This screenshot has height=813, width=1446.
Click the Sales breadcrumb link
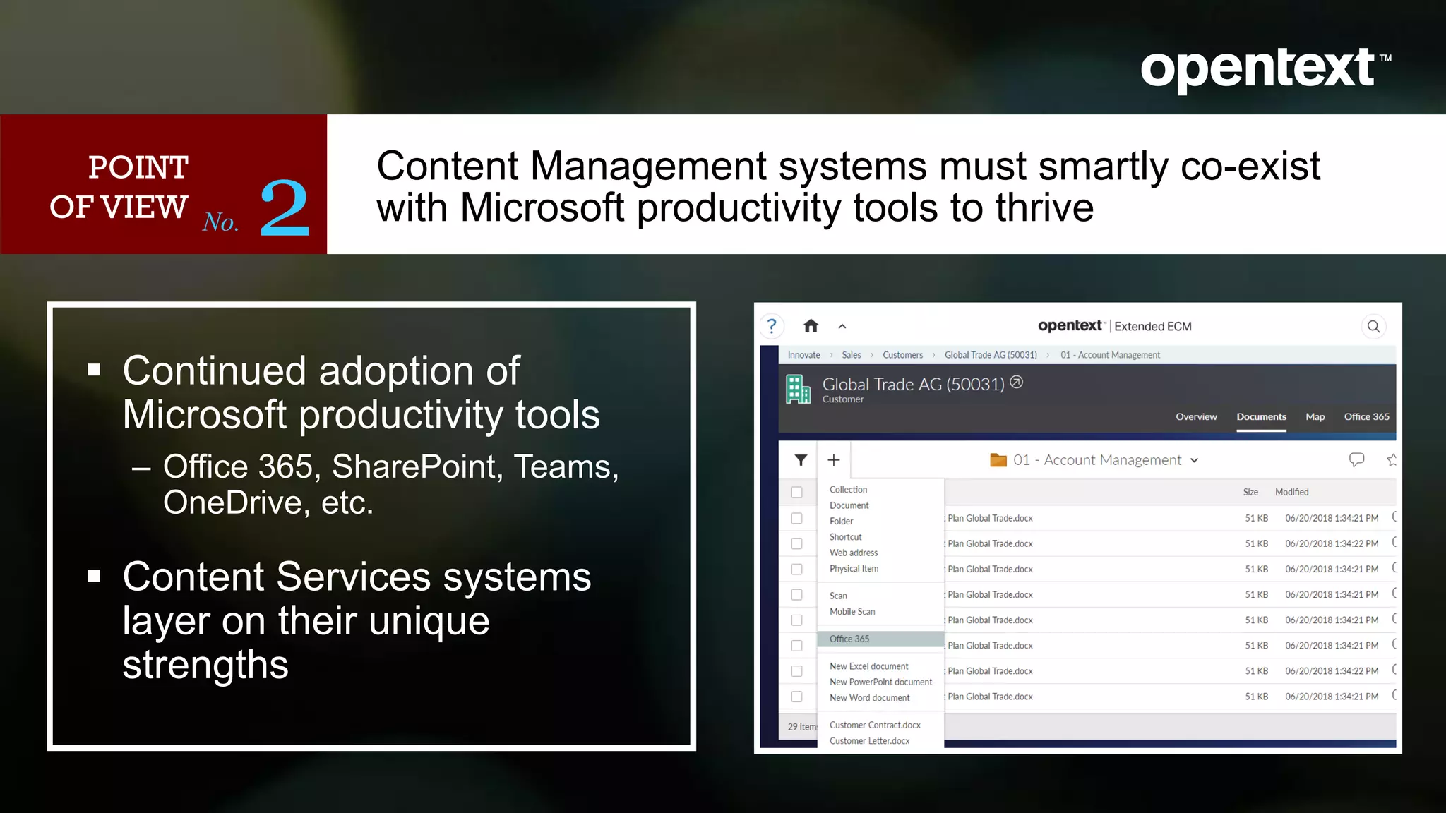[x=851, y=355]
